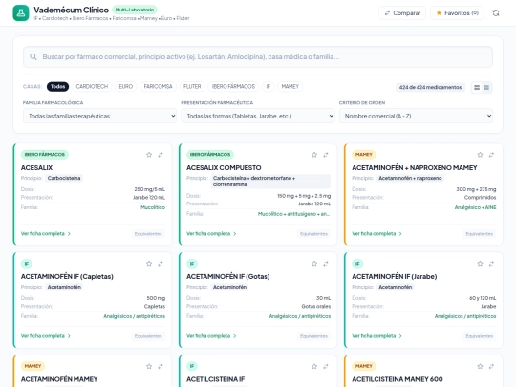This screenshot has width=516, height=387.
Task: Open Ver ficha completa for ACETAMINOFÉN IF (Jarabe)
Action: [x=376, y=336]
